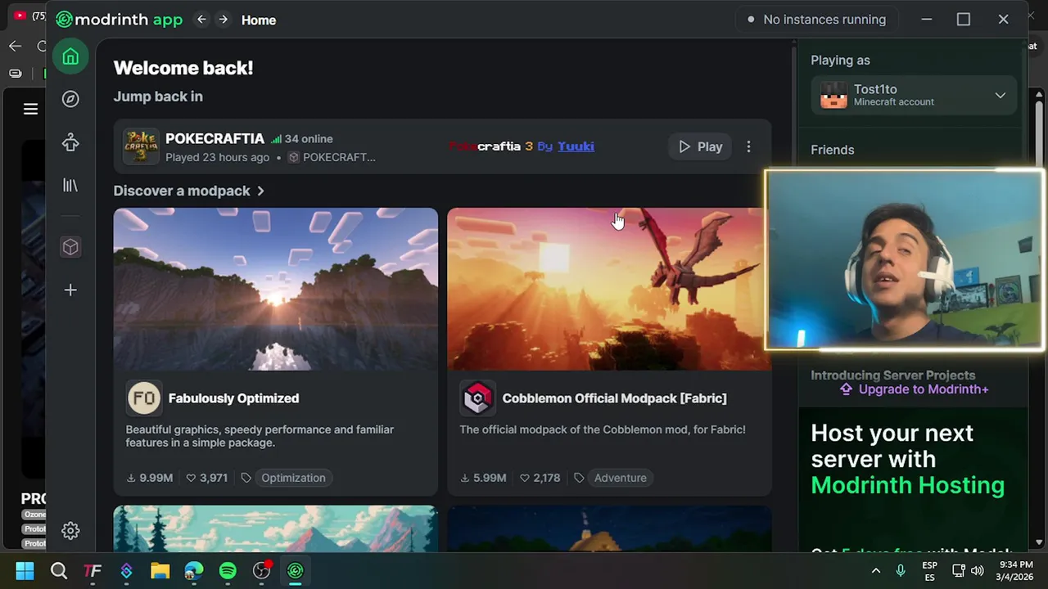The width and height of the screenshot is (1048, 589).
Task: Expand the Tost1to account dropdown
Action: coord(1000,95)
